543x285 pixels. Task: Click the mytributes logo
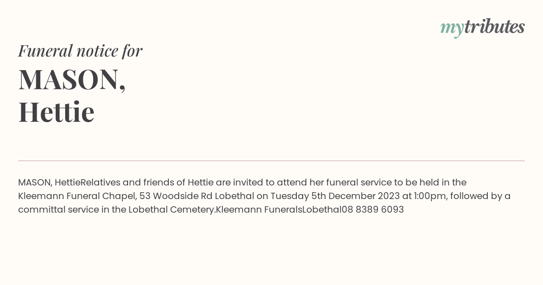click(482, 28)
